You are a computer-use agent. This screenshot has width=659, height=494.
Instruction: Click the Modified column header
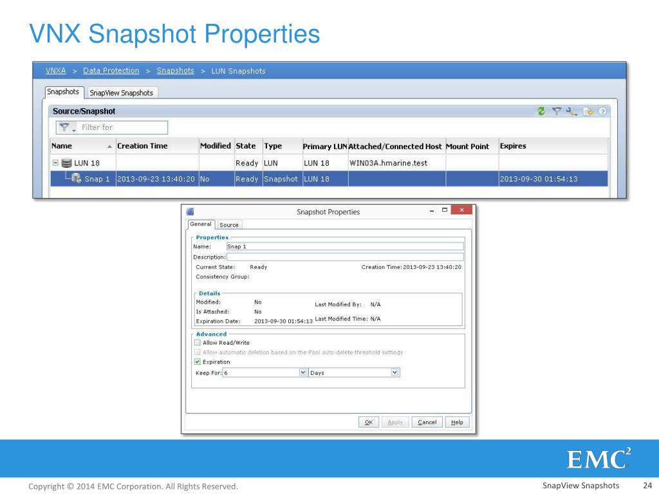tap(216, 146)
